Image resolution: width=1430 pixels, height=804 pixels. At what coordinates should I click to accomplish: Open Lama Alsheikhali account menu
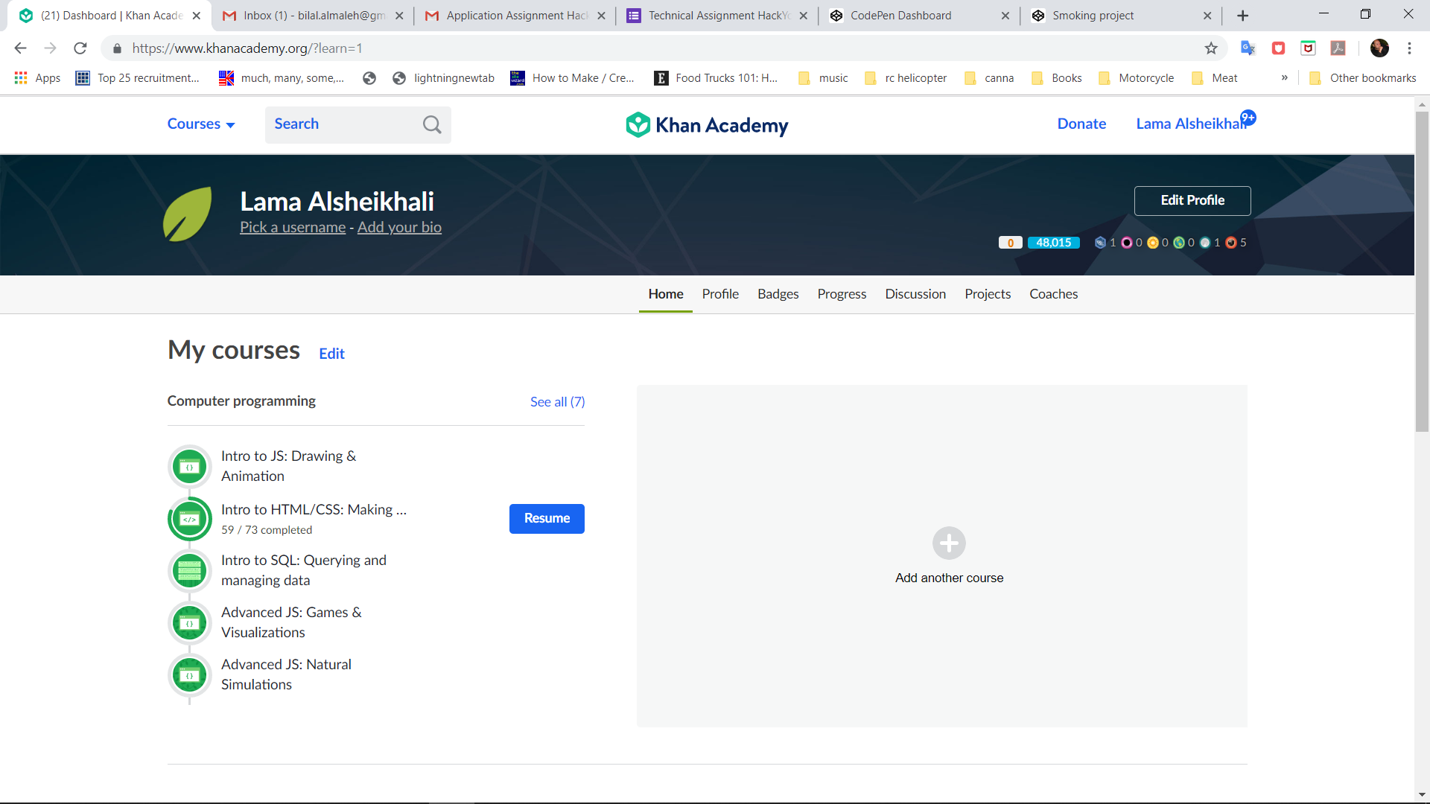click(x=1190, y=124)
